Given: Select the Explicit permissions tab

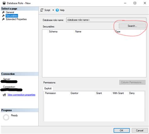Looking at the screenshot, I should pyautogui.click(x=48, y=88).
